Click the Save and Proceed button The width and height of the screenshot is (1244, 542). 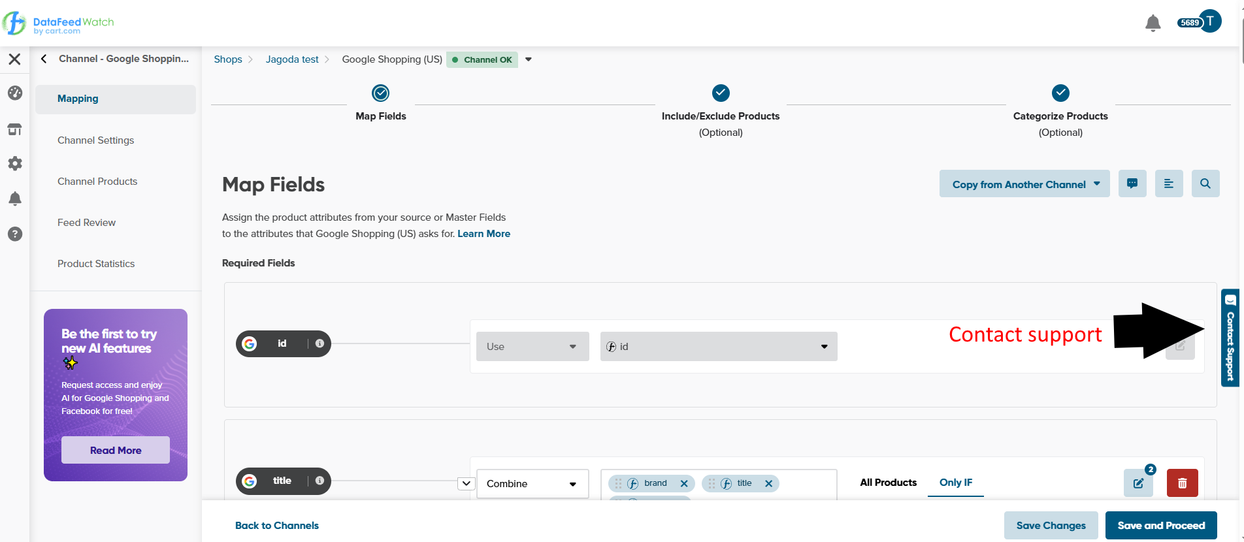(x=1160, y=526)
